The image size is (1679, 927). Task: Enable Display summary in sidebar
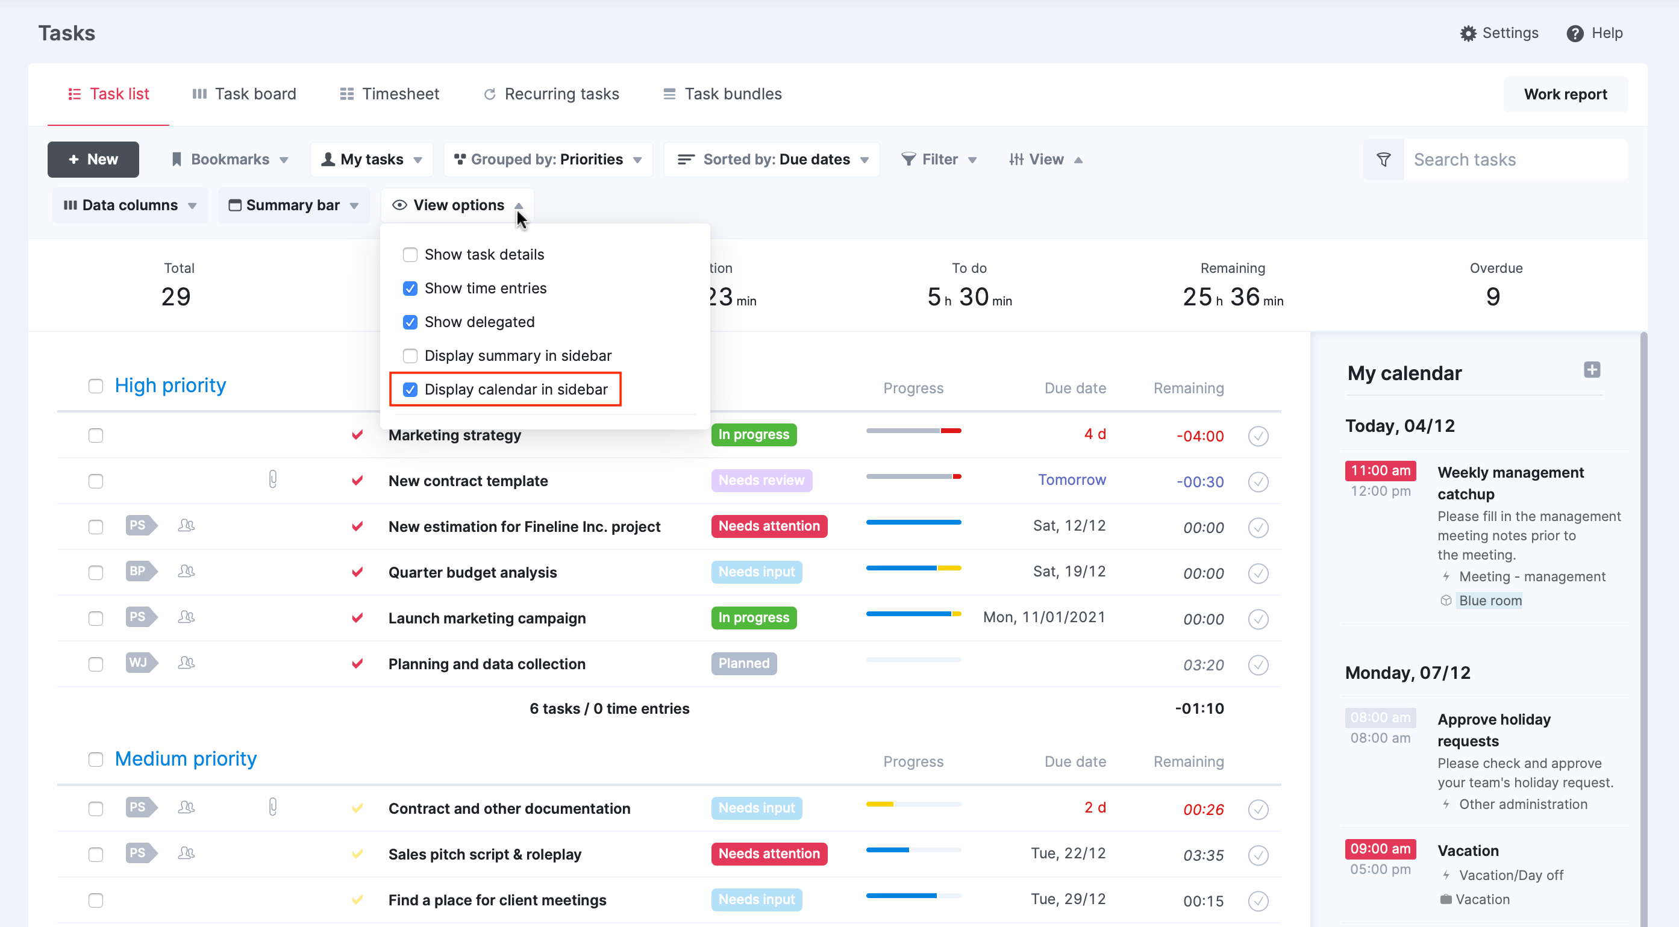coord(410,356)
